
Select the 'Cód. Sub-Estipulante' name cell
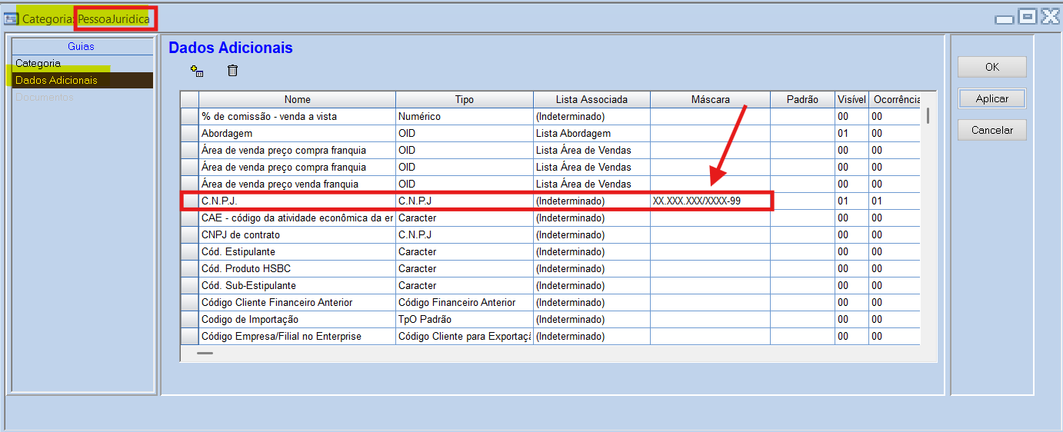click(x=297, y=285)
